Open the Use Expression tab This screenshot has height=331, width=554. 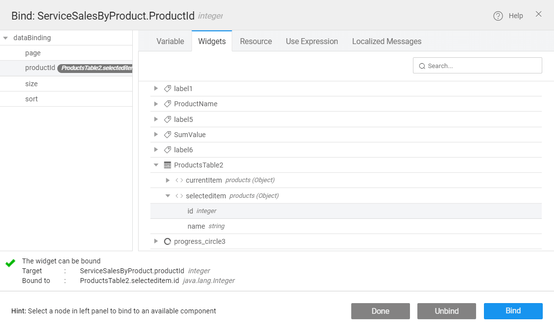click(x=312, y=42)
